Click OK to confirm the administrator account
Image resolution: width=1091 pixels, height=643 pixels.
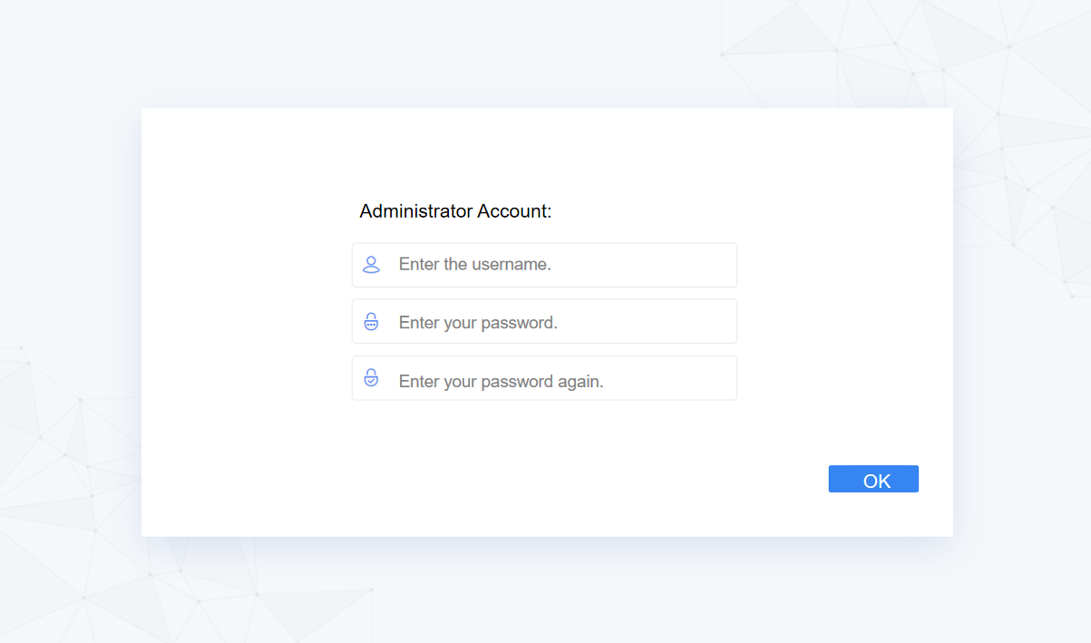872,479
